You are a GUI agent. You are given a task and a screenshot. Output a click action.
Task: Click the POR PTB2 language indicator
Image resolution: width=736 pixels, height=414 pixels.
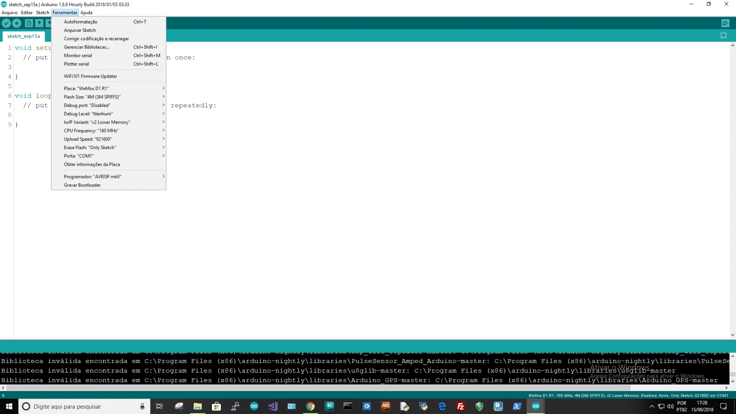(x=682, y=406)
